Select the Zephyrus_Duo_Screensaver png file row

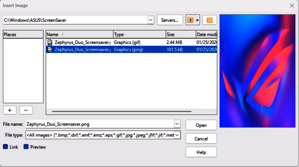point(131,49)
